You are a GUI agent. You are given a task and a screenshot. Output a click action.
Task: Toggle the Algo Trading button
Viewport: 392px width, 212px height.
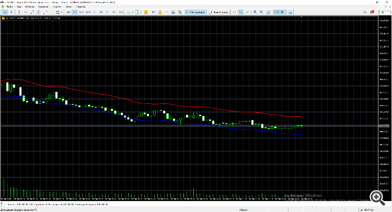(x=195, y=12)
